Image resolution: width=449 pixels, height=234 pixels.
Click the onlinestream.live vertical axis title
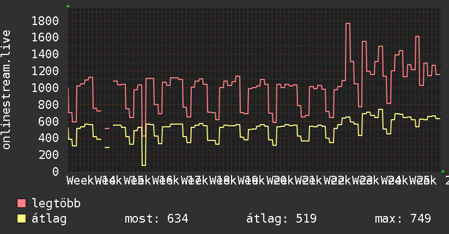click(x=6, y=90)
